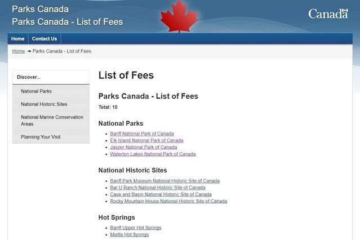Open Banff Upper Hot Springs link
360x240 pixels.
(x=136, y=228)
